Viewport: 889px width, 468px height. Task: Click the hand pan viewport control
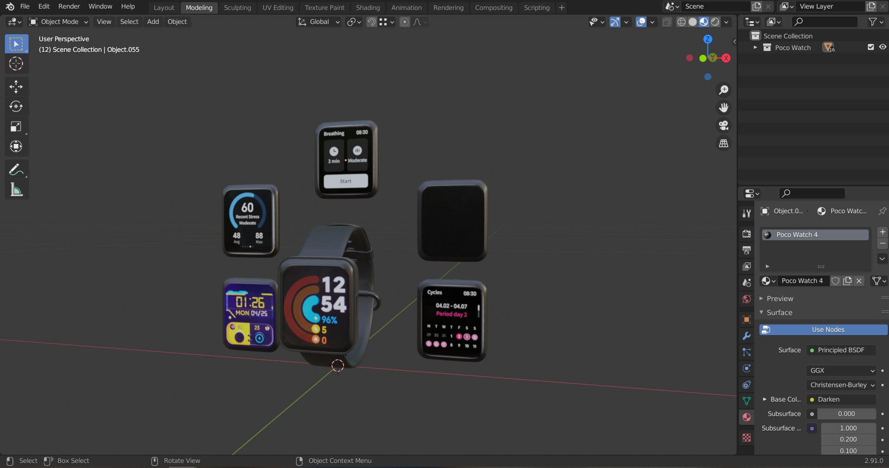click(x=723, y=108)
